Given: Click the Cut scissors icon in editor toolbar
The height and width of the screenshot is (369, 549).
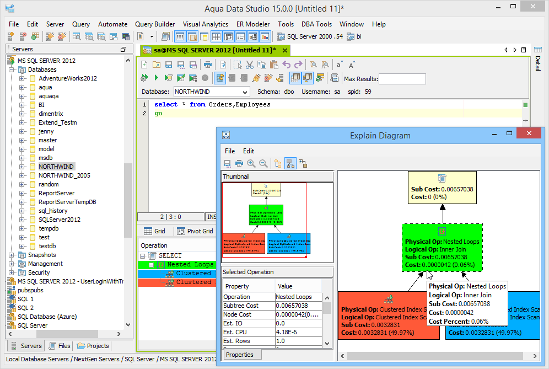Looking at the screenshot, I should (250, 65).
